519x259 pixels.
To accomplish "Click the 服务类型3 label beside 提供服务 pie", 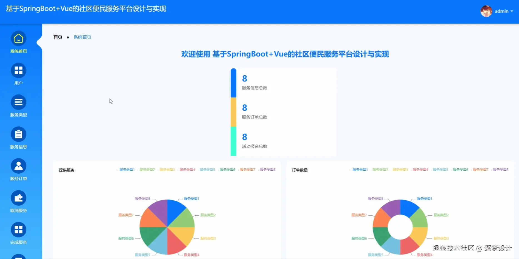I will [x=208, y=238].
